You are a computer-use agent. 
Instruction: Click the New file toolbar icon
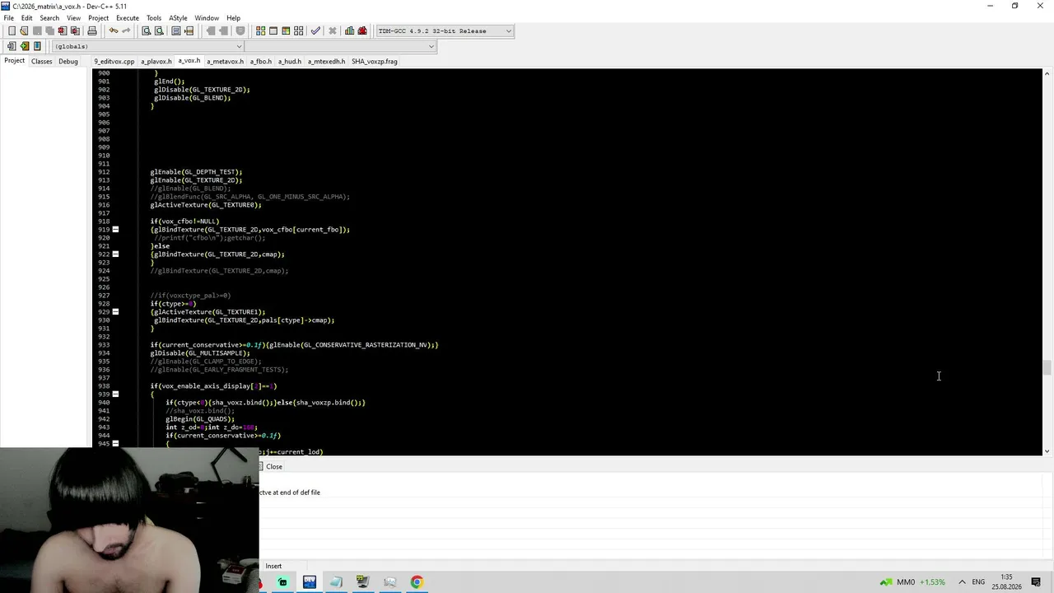(12, 30)
